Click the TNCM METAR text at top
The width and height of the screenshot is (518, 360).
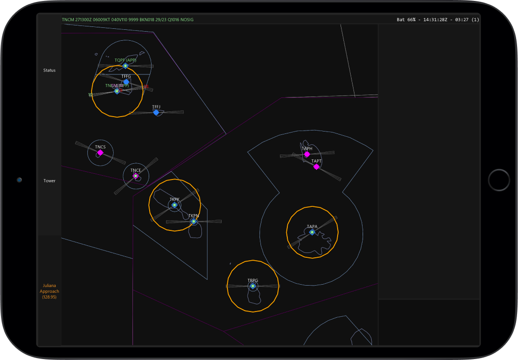point(128,20)
